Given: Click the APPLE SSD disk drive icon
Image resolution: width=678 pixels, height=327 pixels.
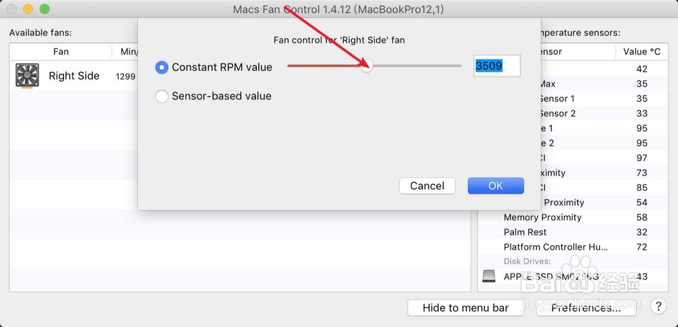Looking at the screenshot, I should (x=489, y=276).
